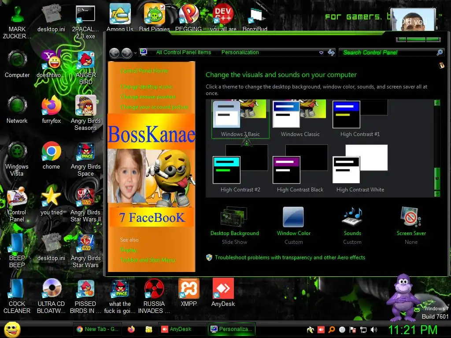
Task: Open the chome Chrome shortcut
Action: click(x=51, y=155)
